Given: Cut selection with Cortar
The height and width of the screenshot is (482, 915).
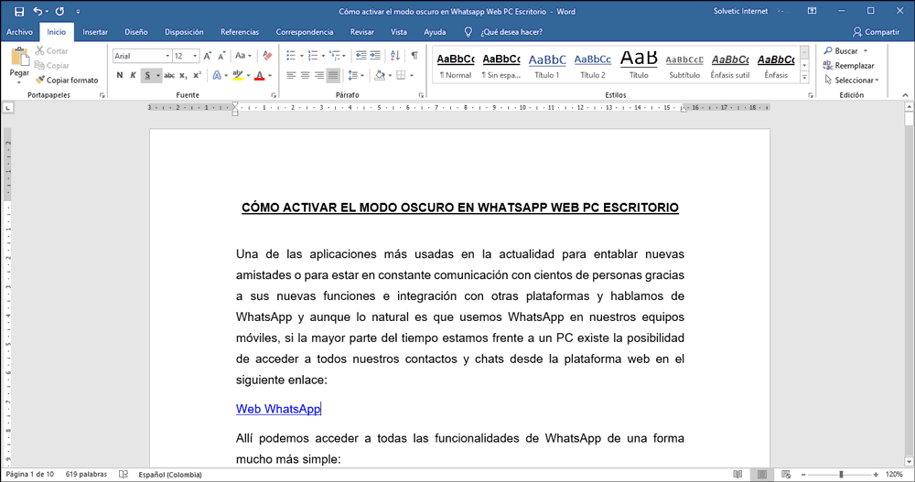Looking at the screenshot, I should pyautogui.click(x=51, y=51).
